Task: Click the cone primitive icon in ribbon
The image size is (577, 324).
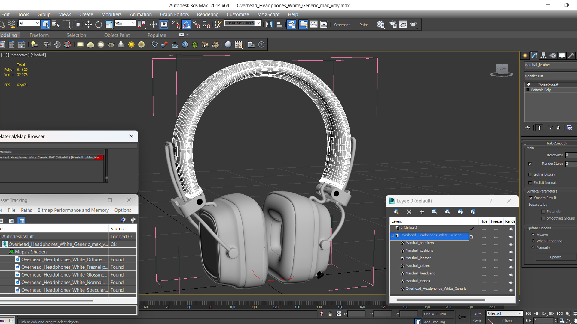Action: (x=121, y=45)
